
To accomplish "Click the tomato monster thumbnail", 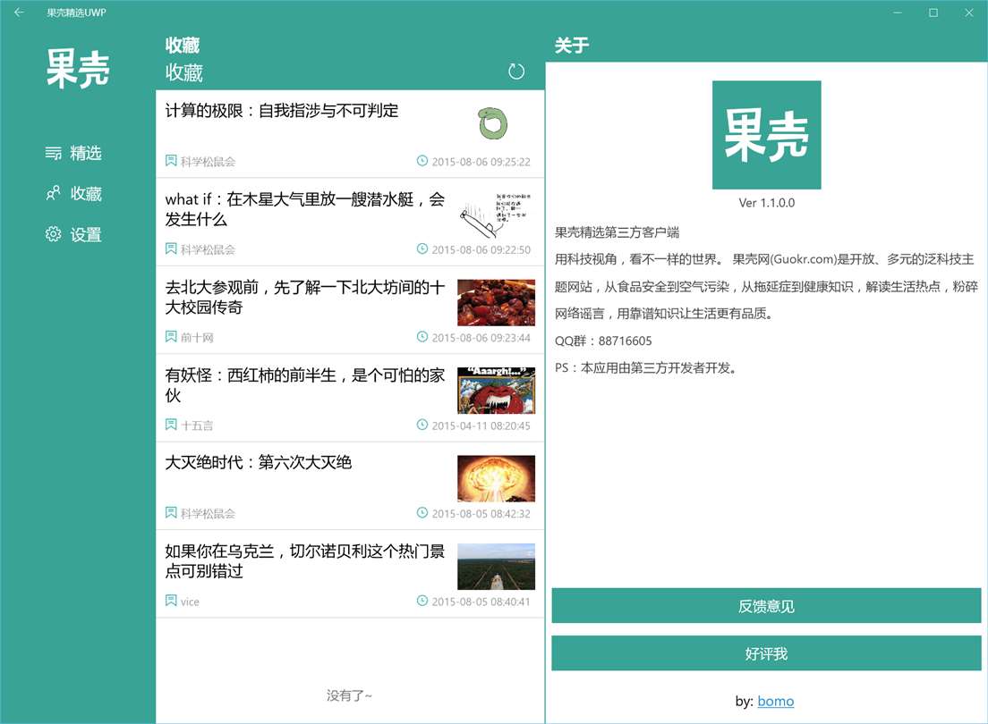I will click(496, 391).
